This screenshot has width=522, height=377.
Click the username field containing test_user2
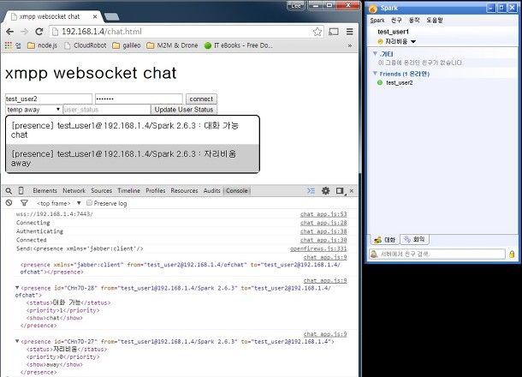click(49, 99)
